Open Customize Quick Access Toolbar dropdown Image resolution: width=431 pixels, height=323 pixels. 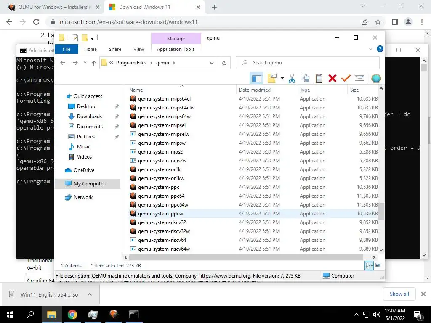[x=92, y=38]
